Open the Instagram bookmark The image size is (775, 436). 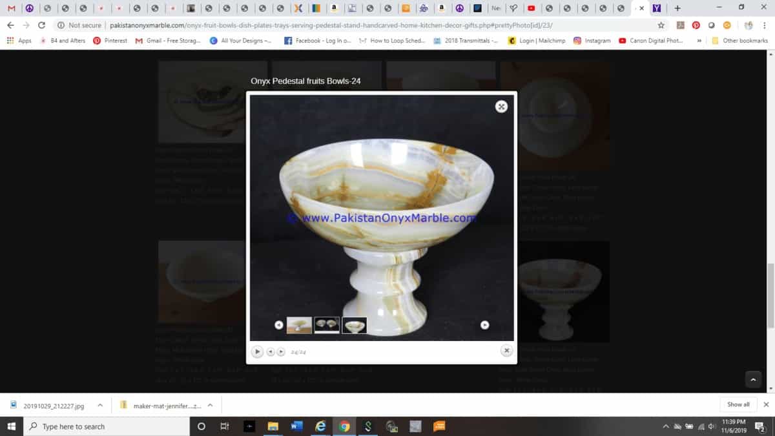tap(592, 41)
